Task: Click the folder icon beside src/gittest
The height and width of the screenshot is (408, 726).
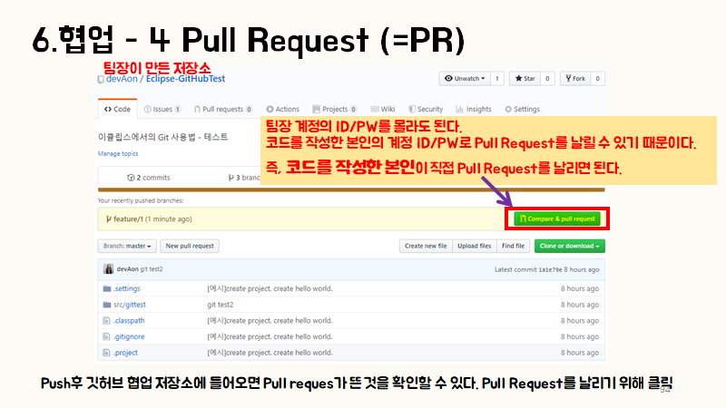Action: coord(107,305)
